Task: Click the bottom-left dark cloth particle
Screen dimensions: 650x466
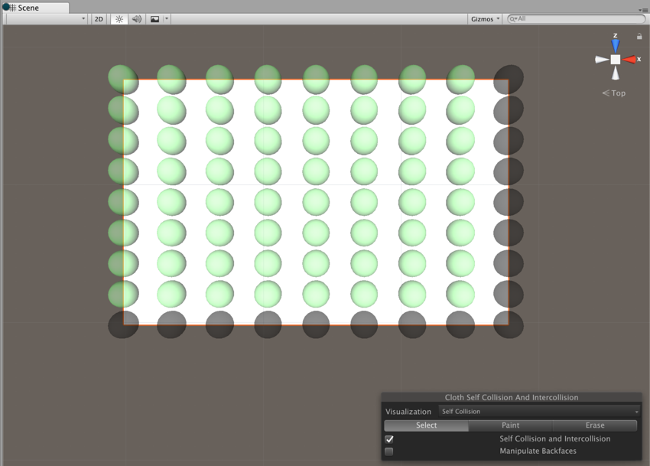Action: 123,324
